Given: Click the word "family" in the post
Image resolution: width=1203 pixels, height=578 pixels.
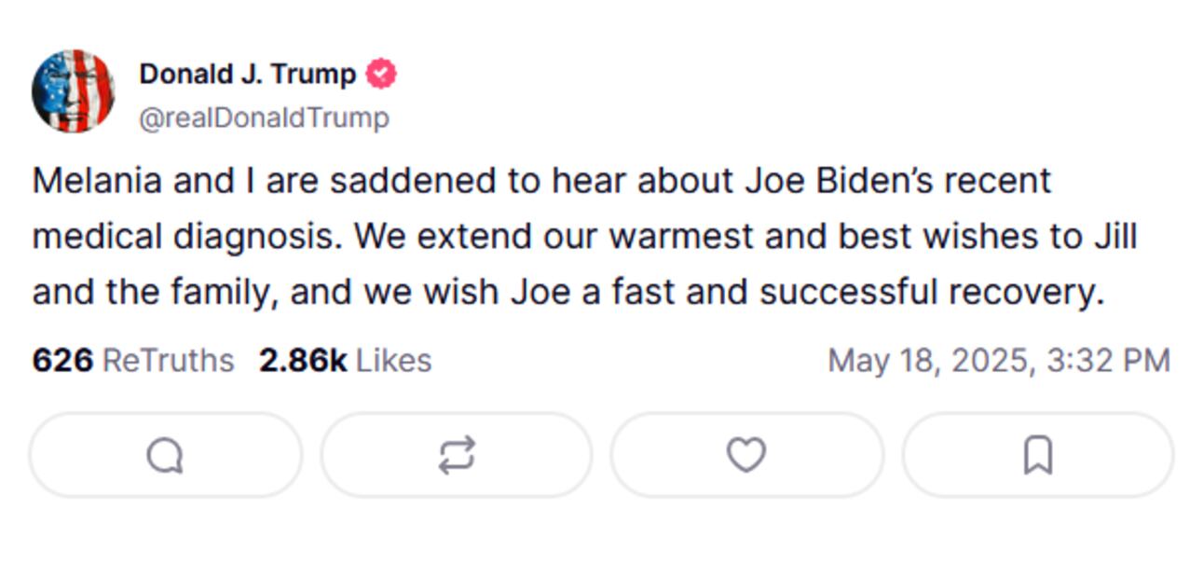Looking at the screenshot, I should tap(224, 293).
